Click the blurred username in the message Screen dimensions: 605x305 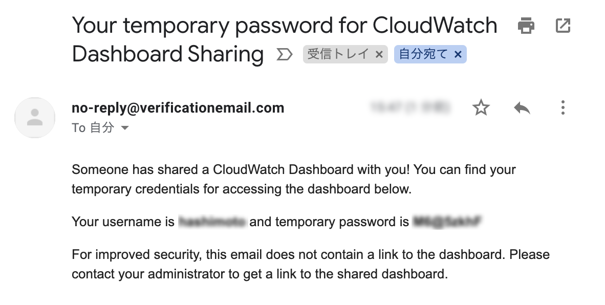[212, 222]
